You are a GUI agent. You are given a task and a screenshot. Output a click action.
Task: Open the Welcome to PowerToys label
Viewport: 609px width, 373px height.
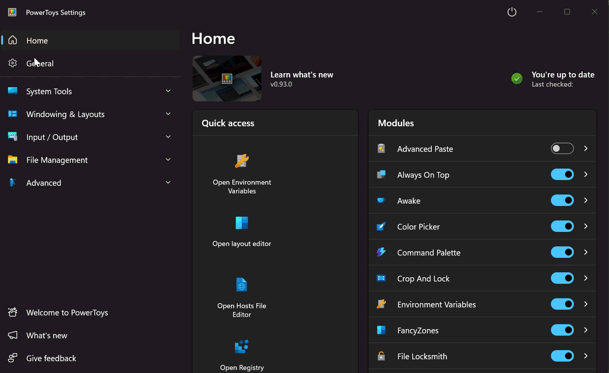click(67, 313)
